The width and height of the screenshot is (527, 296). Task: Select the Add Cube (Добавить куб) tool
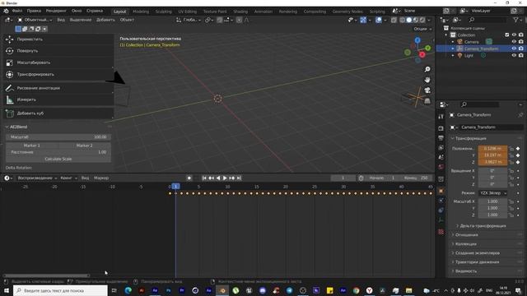[58, 113]
